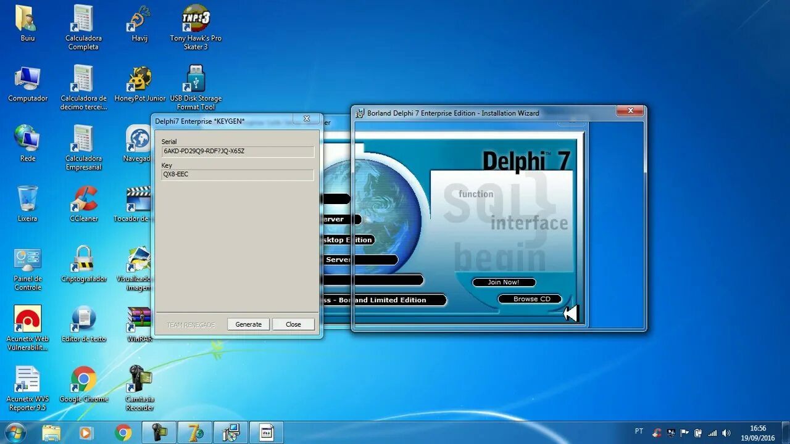Click the Windows Start orb

click(x=15, y=432)
